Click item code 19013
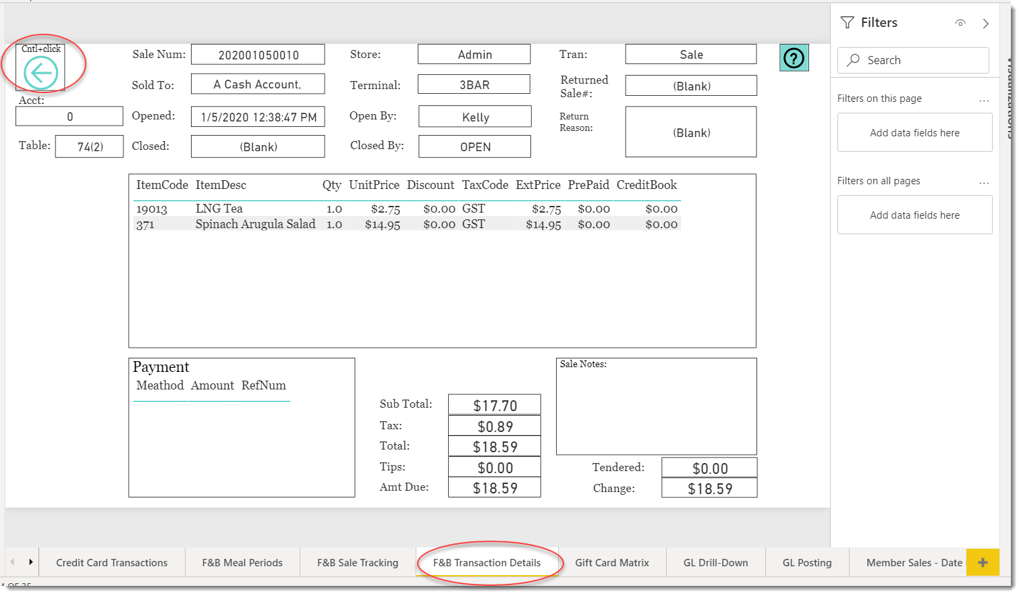1021x596 pixels. 152,209
